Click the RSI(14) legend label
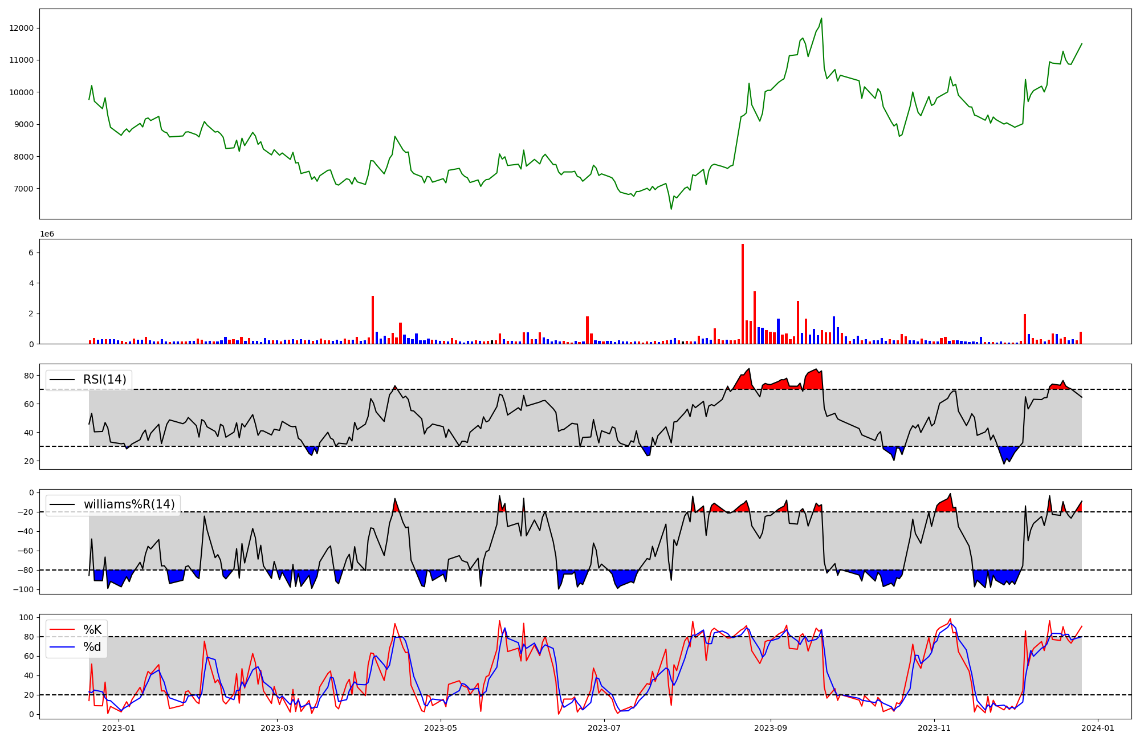Viewport: 1140px width, 741px height. 105,380
